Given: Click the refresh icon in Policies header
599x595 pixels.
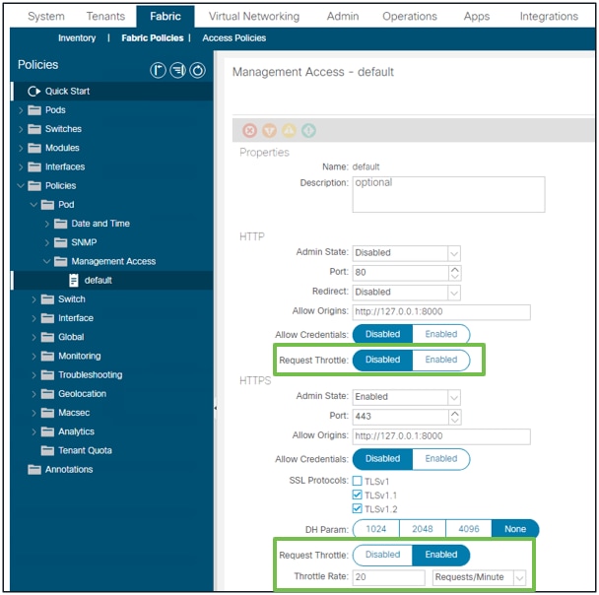Looking at the screenshot, I should [197, 70].
